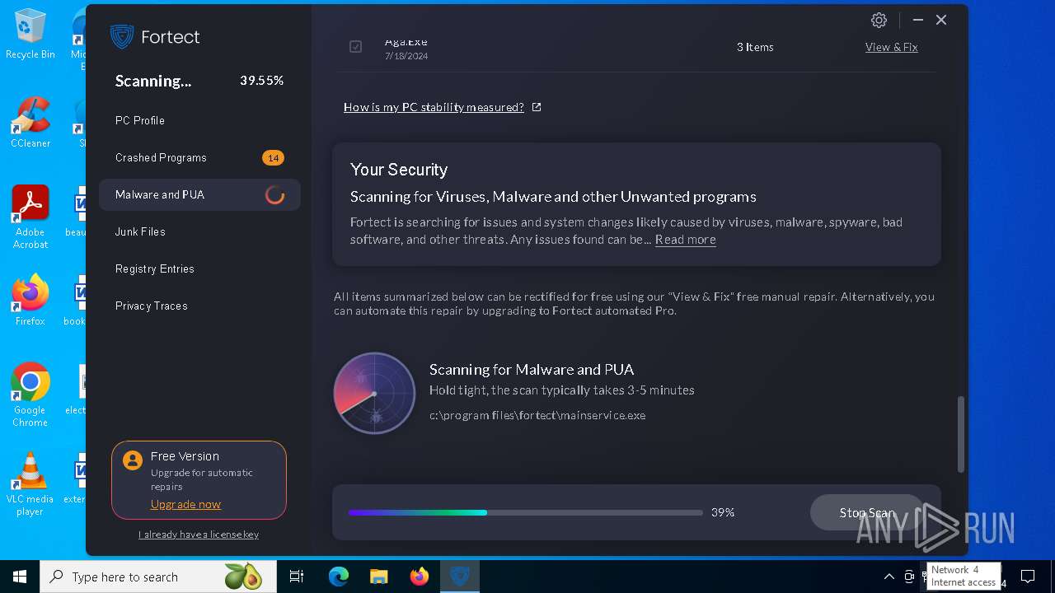The image size is (1055, 593).
Task: Open notification center icon
Action: pyautogui.click(x=1028, y=577)
